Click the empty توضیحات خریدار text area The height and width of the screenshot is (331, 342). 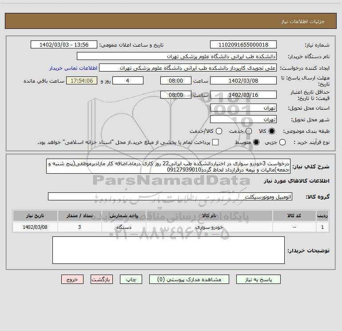click(x=168, y=250)
